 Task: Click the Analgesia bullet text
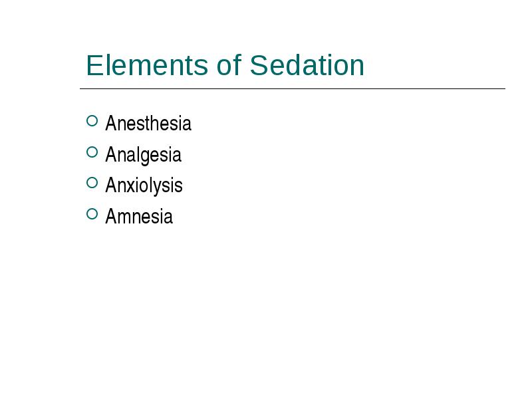pos(143,155)
